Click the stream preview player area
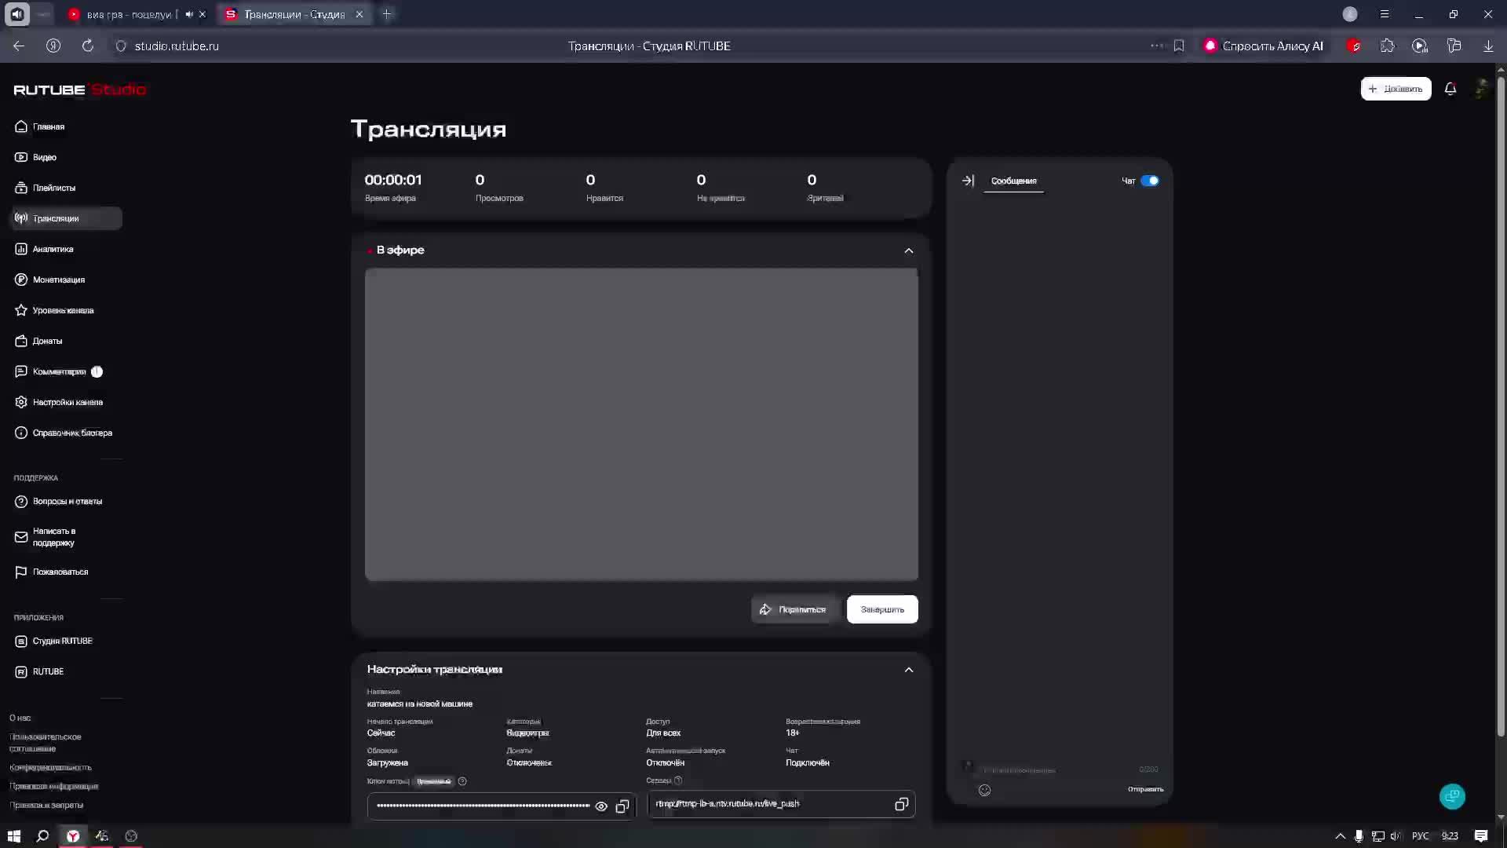Image resolution: width=1507 pixels, height=848 pixels. 641,424
